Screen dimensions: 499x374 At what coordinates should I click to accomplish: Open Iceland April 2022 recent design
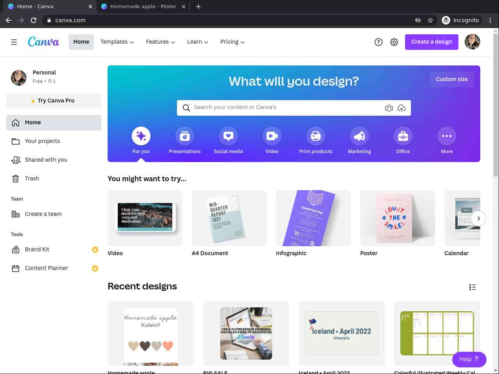(342, 334)
